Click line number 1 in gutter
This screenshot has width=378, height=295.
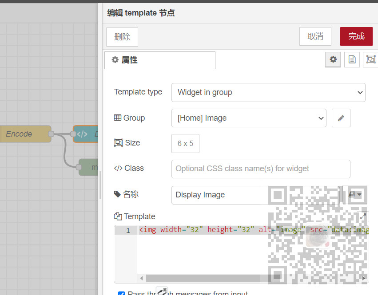pyautogui.click(x=128, y=231)
